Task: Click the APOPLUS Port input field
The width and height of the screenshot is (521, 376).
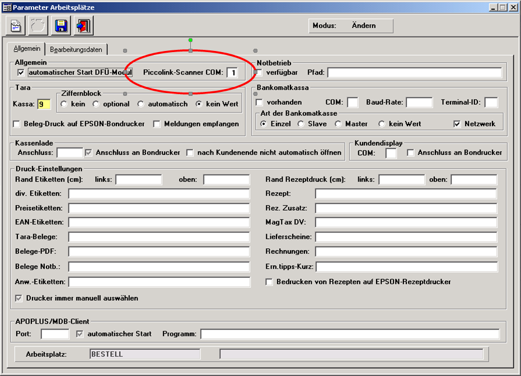Action: 55,334
